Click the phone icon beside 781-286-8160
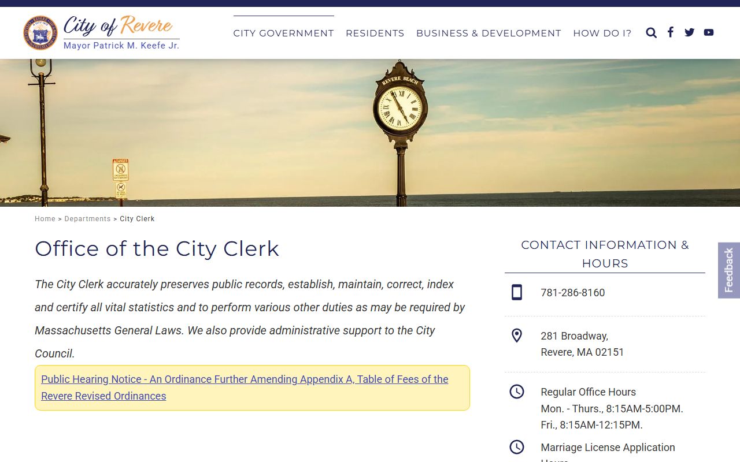Image resolution: width=740 pixels, height=462 pixels. [517, 292]
